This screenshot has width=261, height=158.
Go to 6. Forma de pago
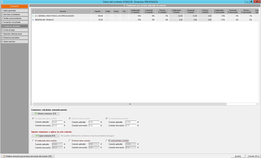(14, 30)
